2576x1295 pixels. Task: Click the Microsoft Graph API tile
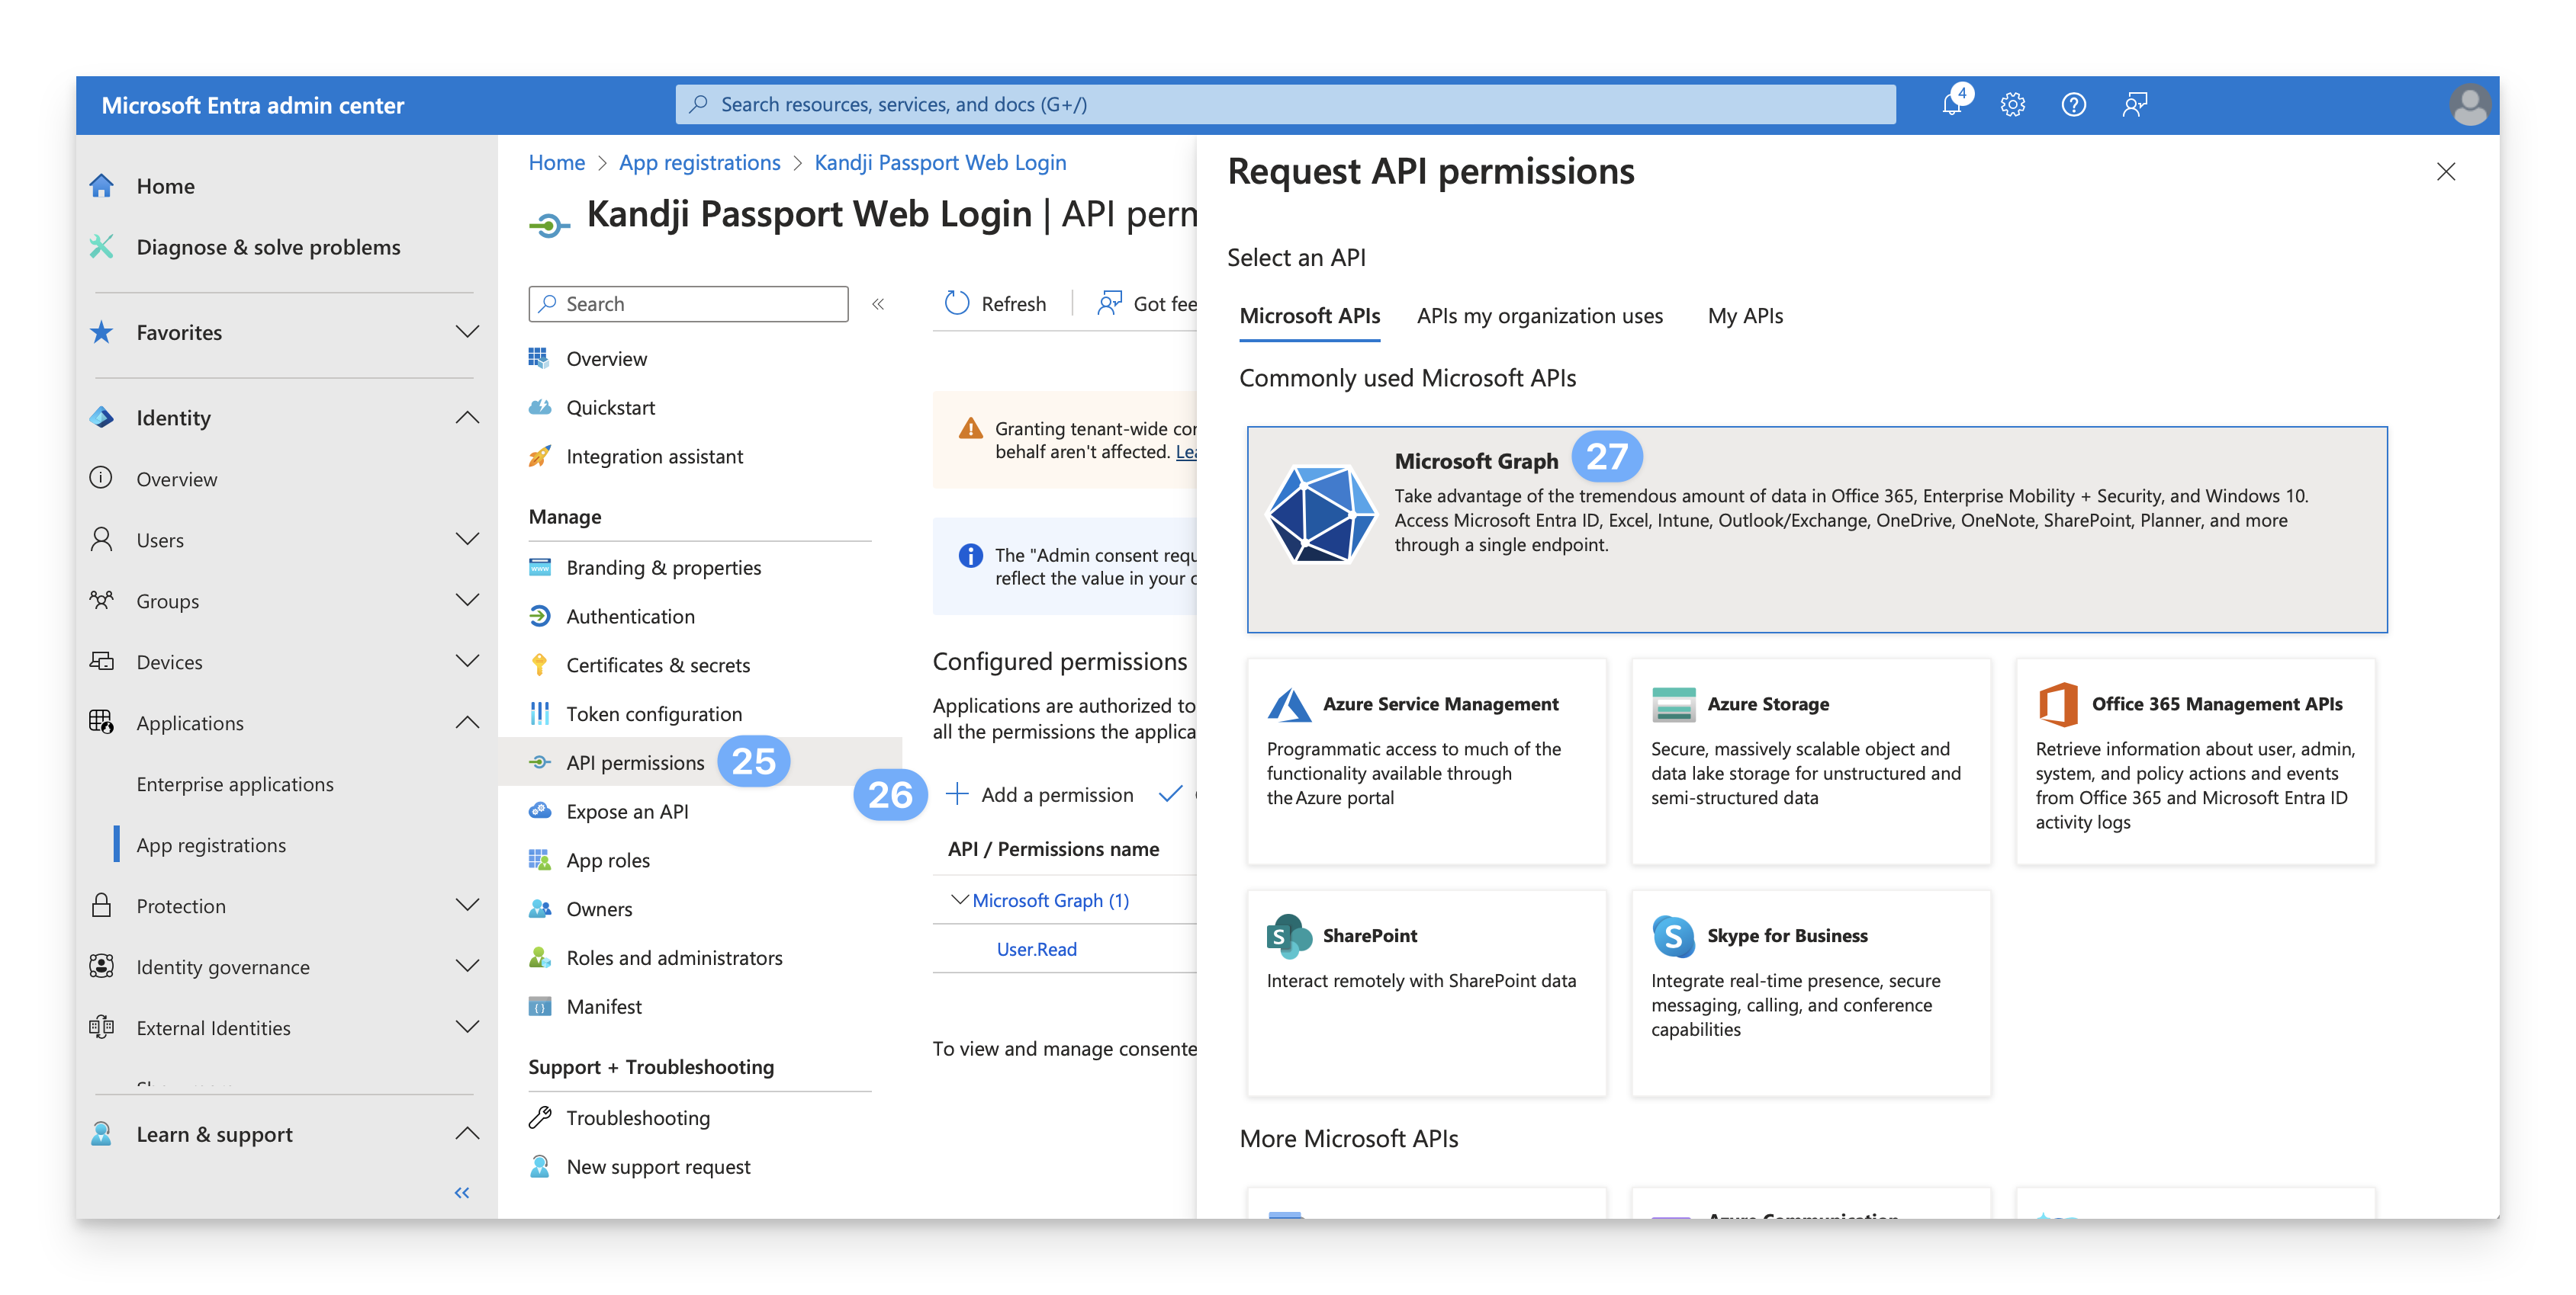tap(1816, 530)
